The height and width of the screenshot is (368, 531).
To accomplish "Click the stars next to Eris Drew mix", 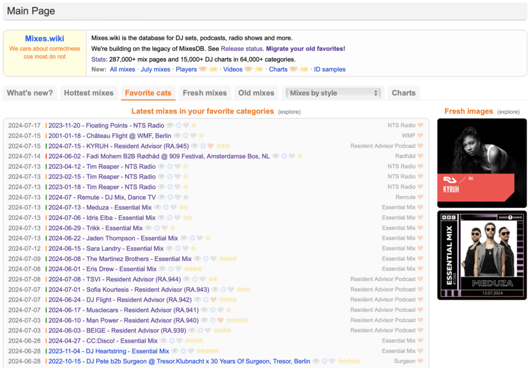I will point(193,269).
